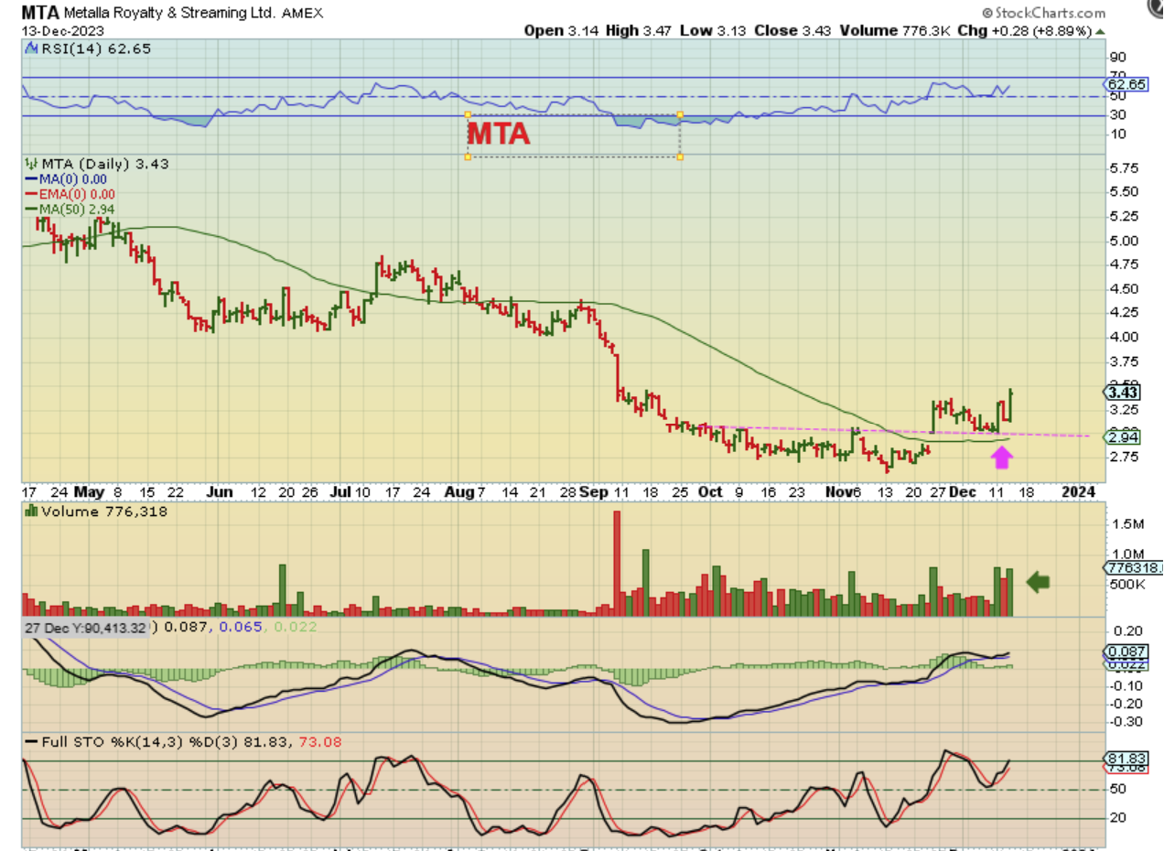Click the 3.43 current price label
The width and height of the screenshot is (1164, 851).
point(1121,392)
